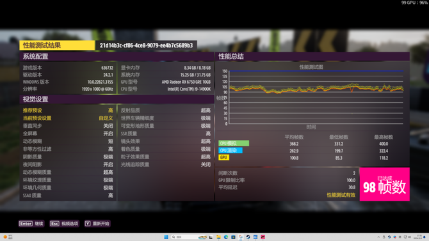Viewport: 429px width, 241px height.
Task: Select the 性能测试结果 yellow tab header
Action: pos(57,45)
